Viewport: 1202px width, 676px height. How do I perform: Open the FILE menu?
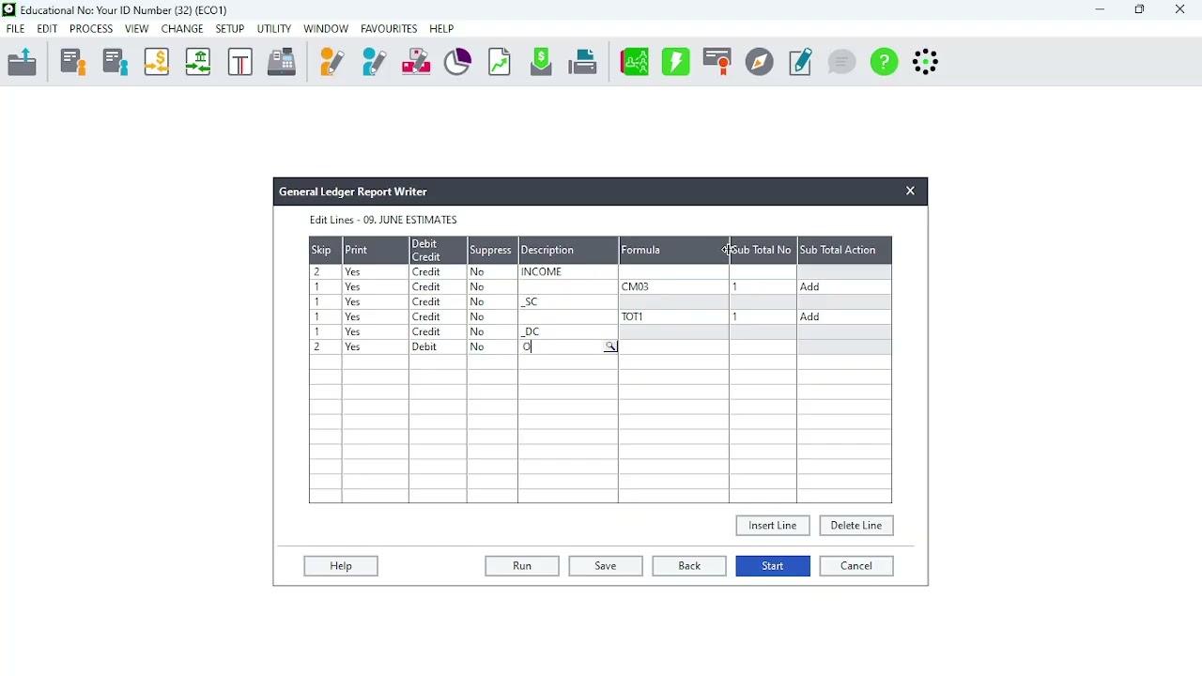16,29
